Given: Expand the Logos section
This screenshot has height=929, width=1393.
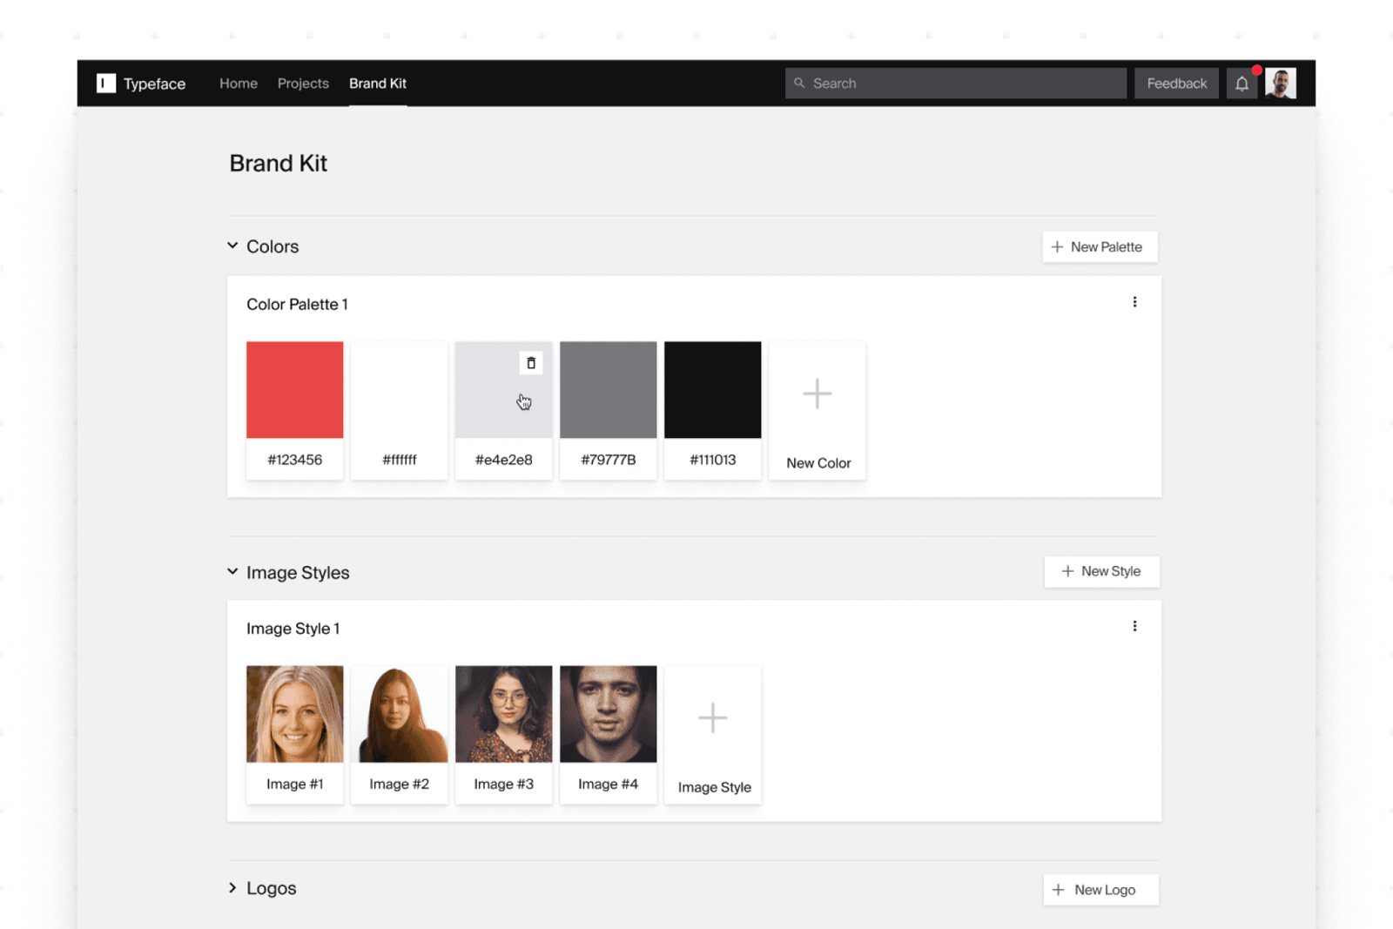Looking at the screenshot, I should [x=232, y=888].
